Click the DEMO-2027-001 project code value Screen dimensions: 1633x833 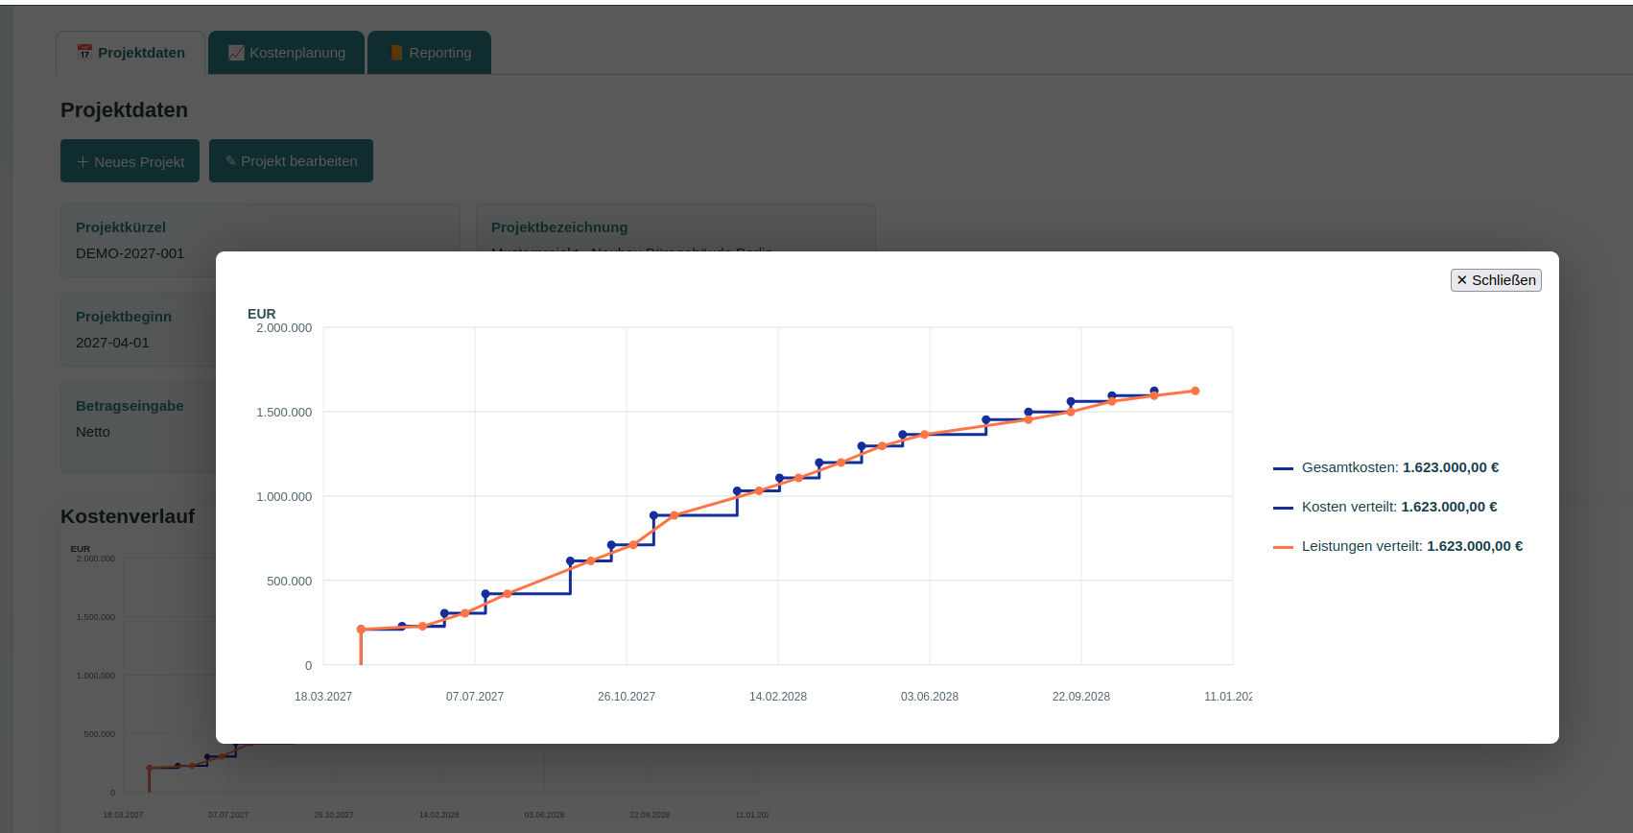tap(130, 253)
